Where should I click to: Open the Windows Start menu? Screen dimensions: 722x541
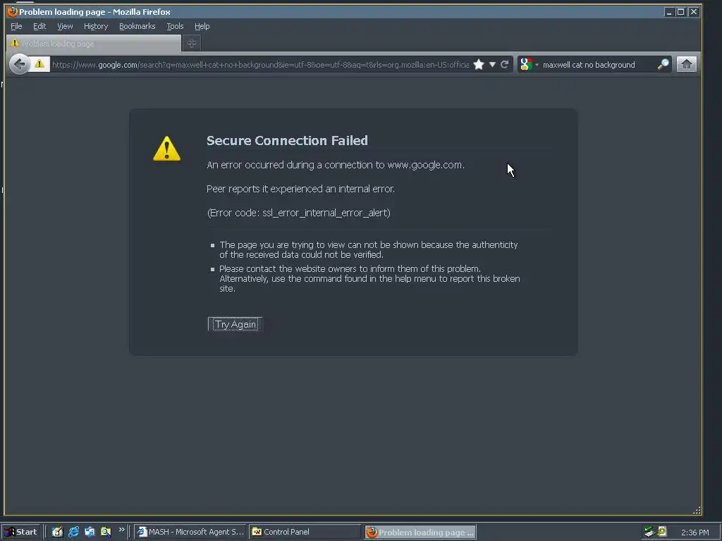[x=20, y=533]
